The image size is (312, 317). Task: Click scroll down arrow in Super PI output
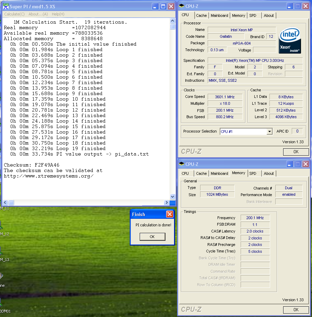click(x=173, y=196)
